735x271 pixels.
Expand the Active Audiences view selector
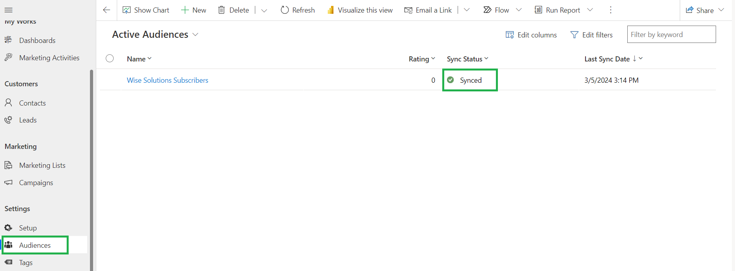(195, 35)
